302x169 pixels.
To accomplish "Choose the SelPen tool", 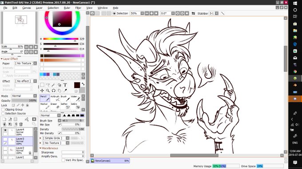I will click(x=65, y=106).
